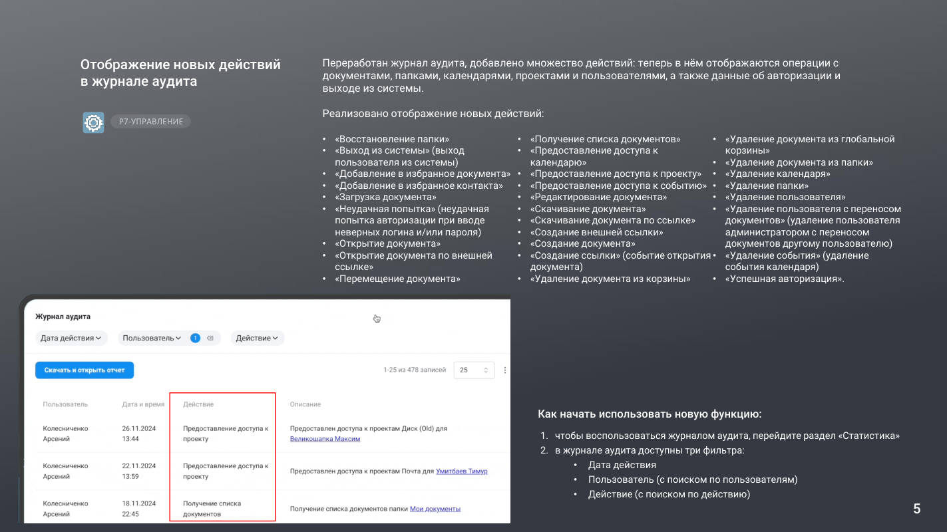Click the blue filter count badge "1"
947x532 pixels.
195,338
